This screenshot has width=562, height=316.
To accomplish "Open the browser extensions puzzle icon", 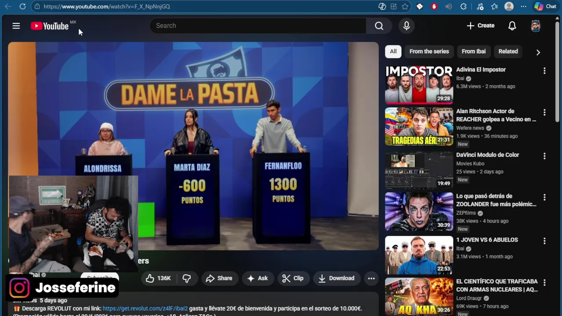I will pos(463,7).
